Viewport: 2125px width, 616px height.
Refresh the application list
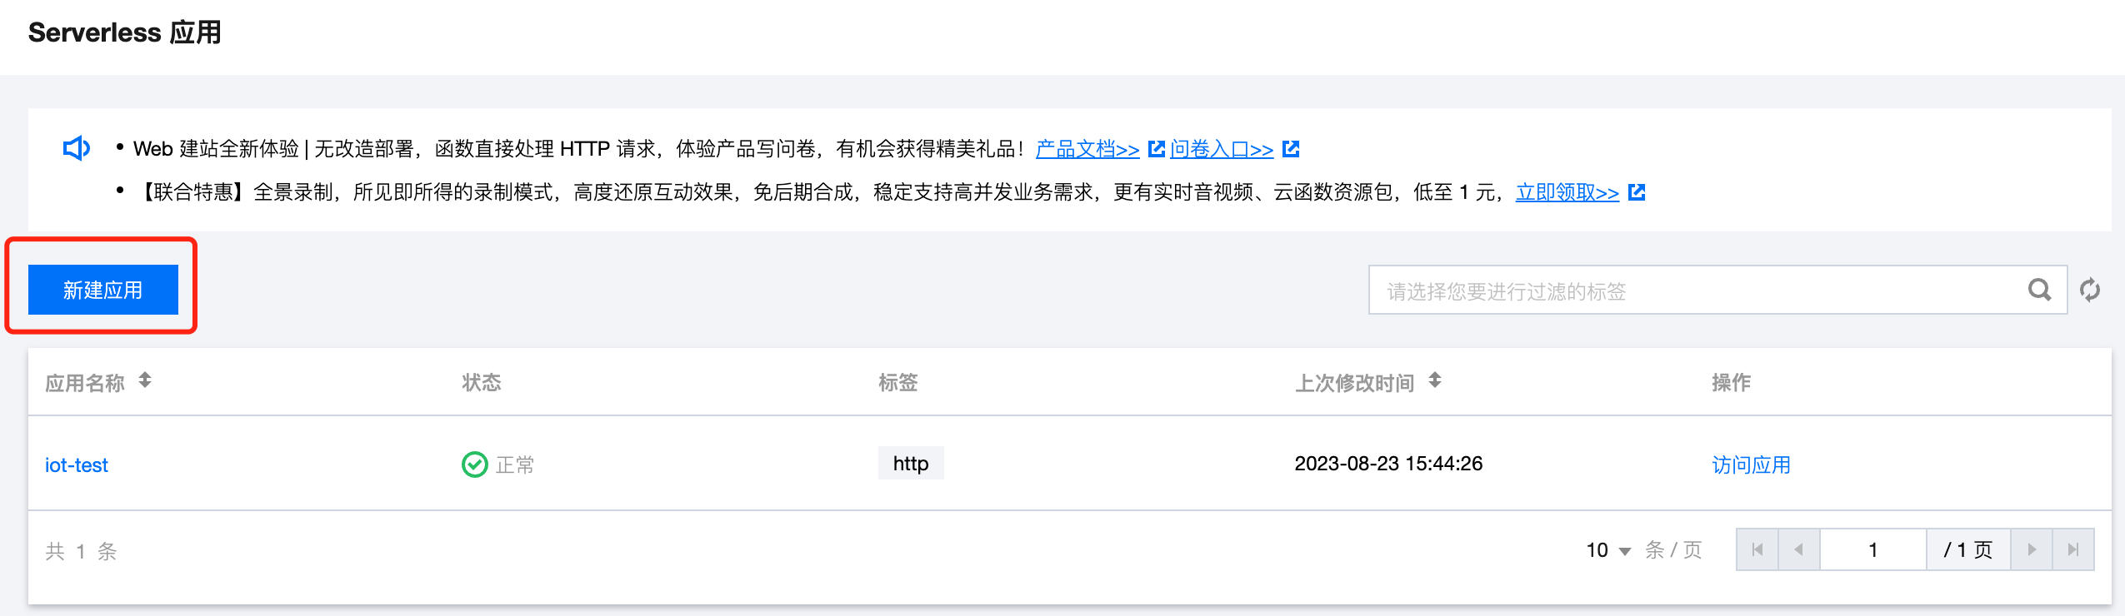tap(2090, 290)
